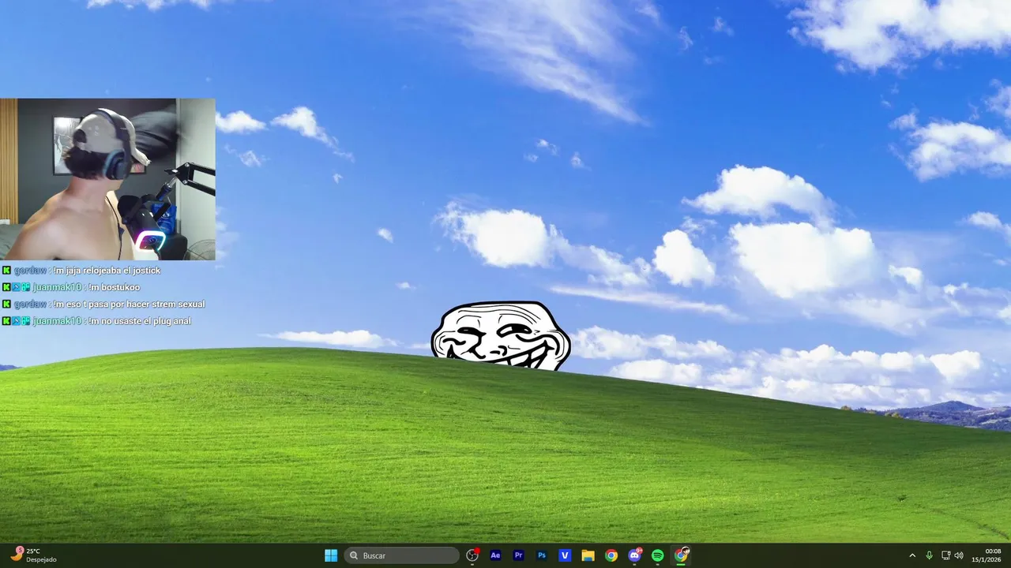The image size is (1011, 568).
Task: Open network status tray icon
Action: pos(945,555)
